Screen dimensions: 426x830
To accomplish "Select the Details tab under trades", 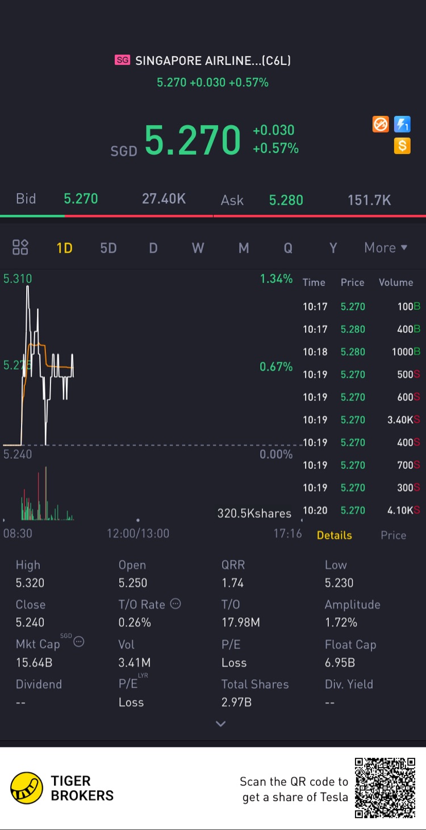I will pyautogui.click(x=335, y=535).
